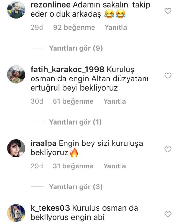
Task: Expand "Yanıtları gör (1)" replies
Action: coord(75,122)
